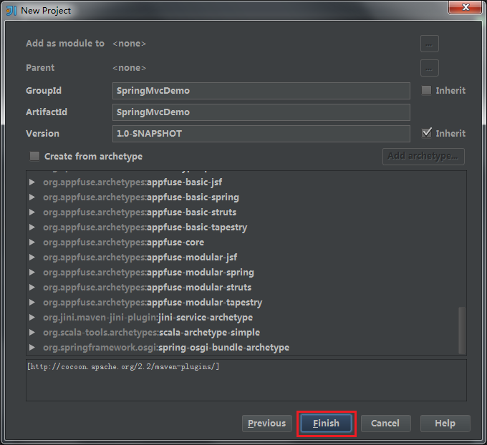This screenshot has width=487, height=445.
Task: Select org.appfuse.archetypes:appfuse-modular-jsf row
Action: pos(140,258)
